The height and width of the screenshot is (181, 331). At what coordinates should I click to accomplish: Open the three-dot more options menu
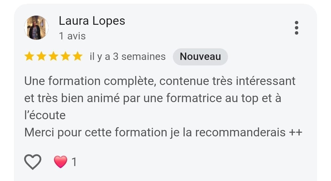pos(296,28)
